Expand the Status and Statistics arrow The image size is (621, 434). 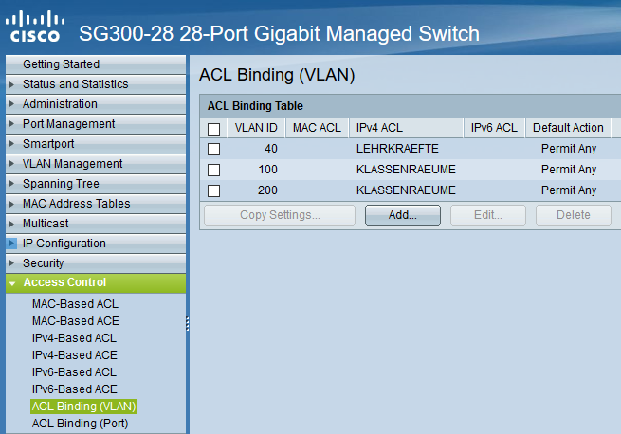[12, 84]
